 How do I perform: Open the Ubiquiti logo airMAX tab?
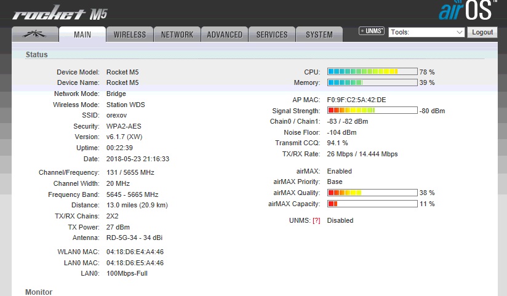coord(35,34)
